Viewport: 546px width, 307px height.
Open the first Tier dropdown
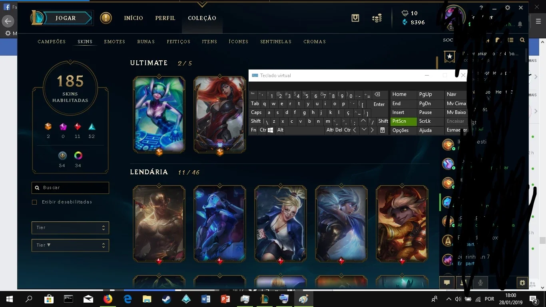[70, 228]
